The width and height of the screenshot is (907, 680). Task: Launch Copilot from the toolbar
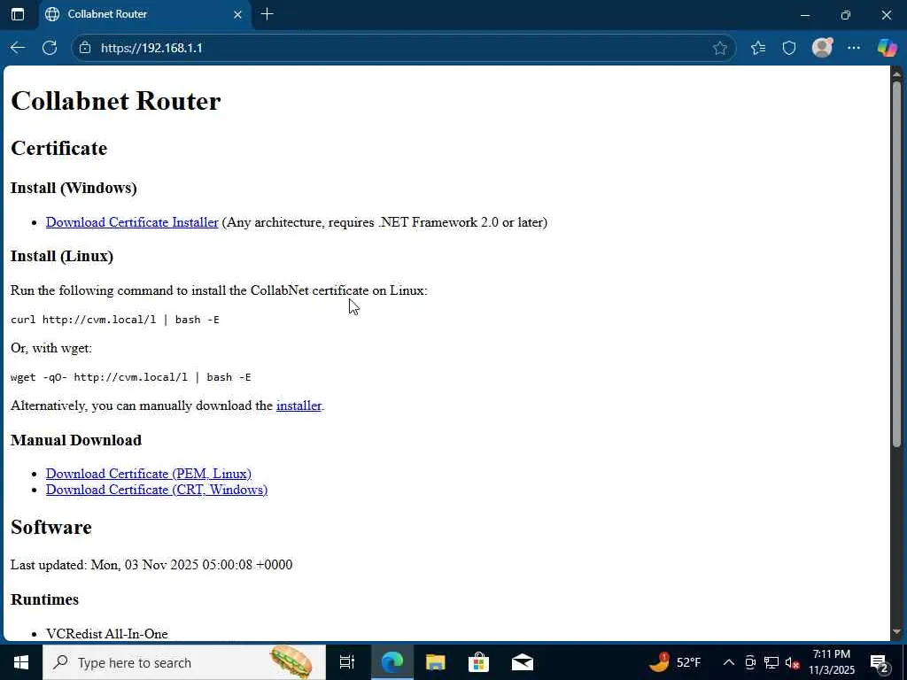[887, 48]
